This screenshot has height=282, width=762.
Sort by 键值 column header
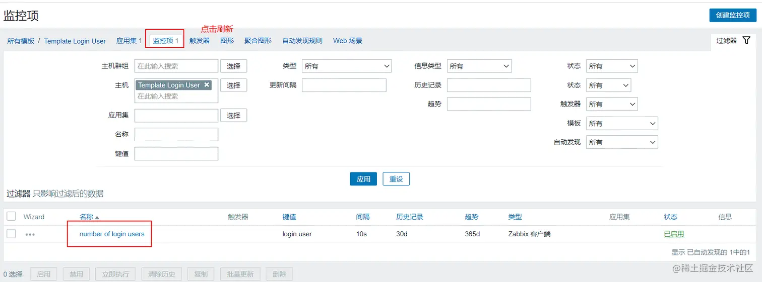click(289, 217)
